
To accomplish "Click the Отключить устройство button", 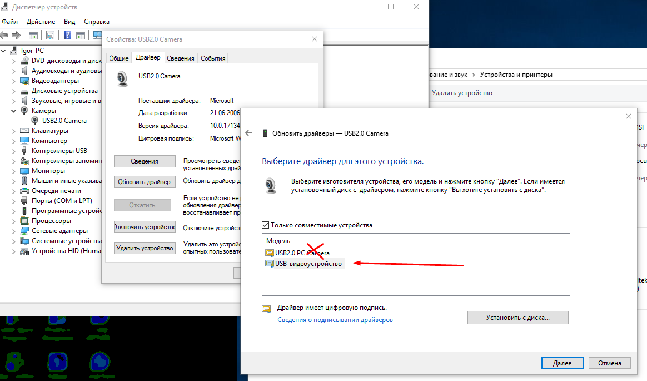I will 145,226.
